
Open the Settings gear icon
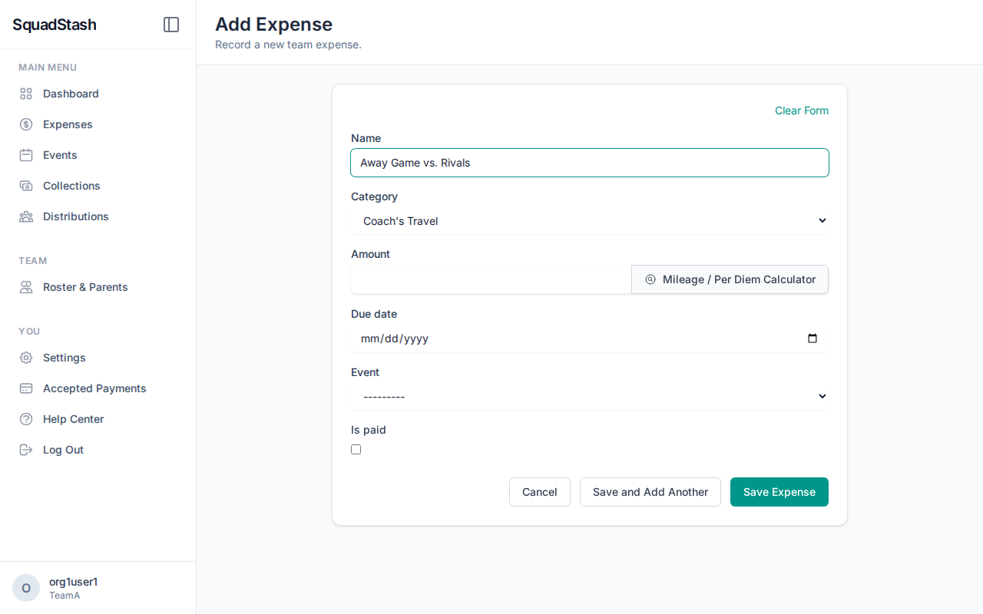pos(25,357)
